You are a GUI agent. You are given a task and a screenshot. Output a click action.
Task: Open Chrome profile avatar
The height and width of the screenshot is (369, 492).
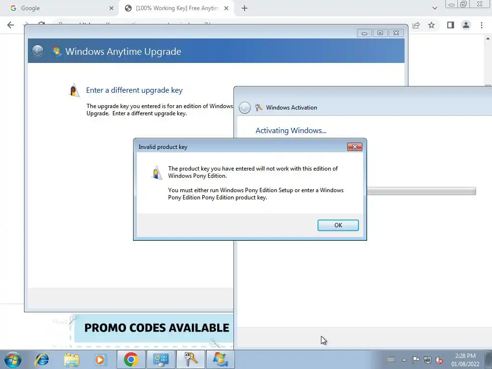(x=466, y=25)
